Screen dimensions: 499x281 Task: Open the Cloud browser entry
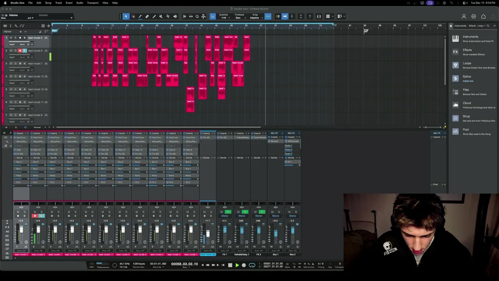[x=473, y=105]
